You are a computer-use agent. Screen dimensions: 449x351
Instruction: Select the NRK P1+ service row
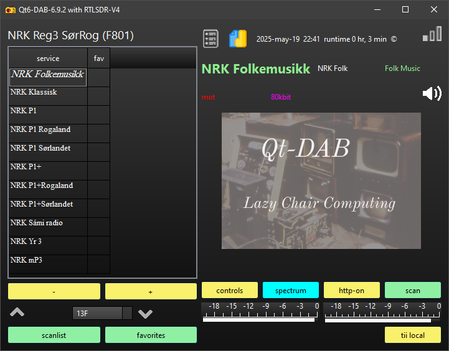48,171
